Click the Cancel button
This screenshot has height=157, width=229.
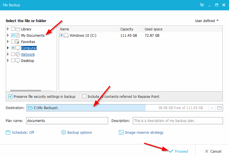[x=213, y=151]
